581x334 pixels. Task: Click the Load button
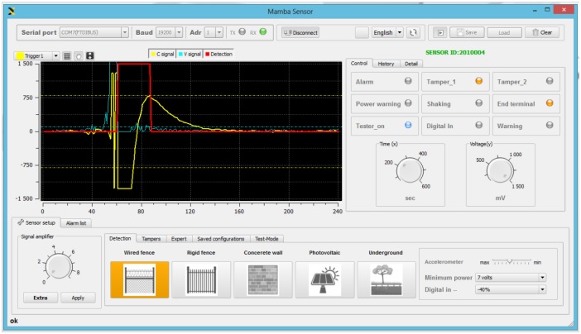504,32
